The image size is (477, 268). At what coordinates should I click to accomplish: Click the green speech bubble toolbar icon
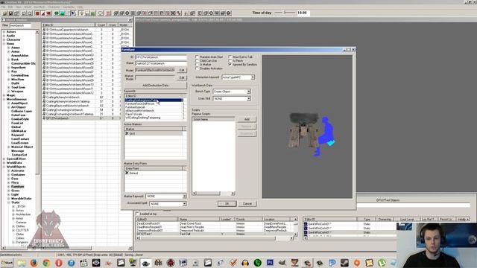pos(57,13)
